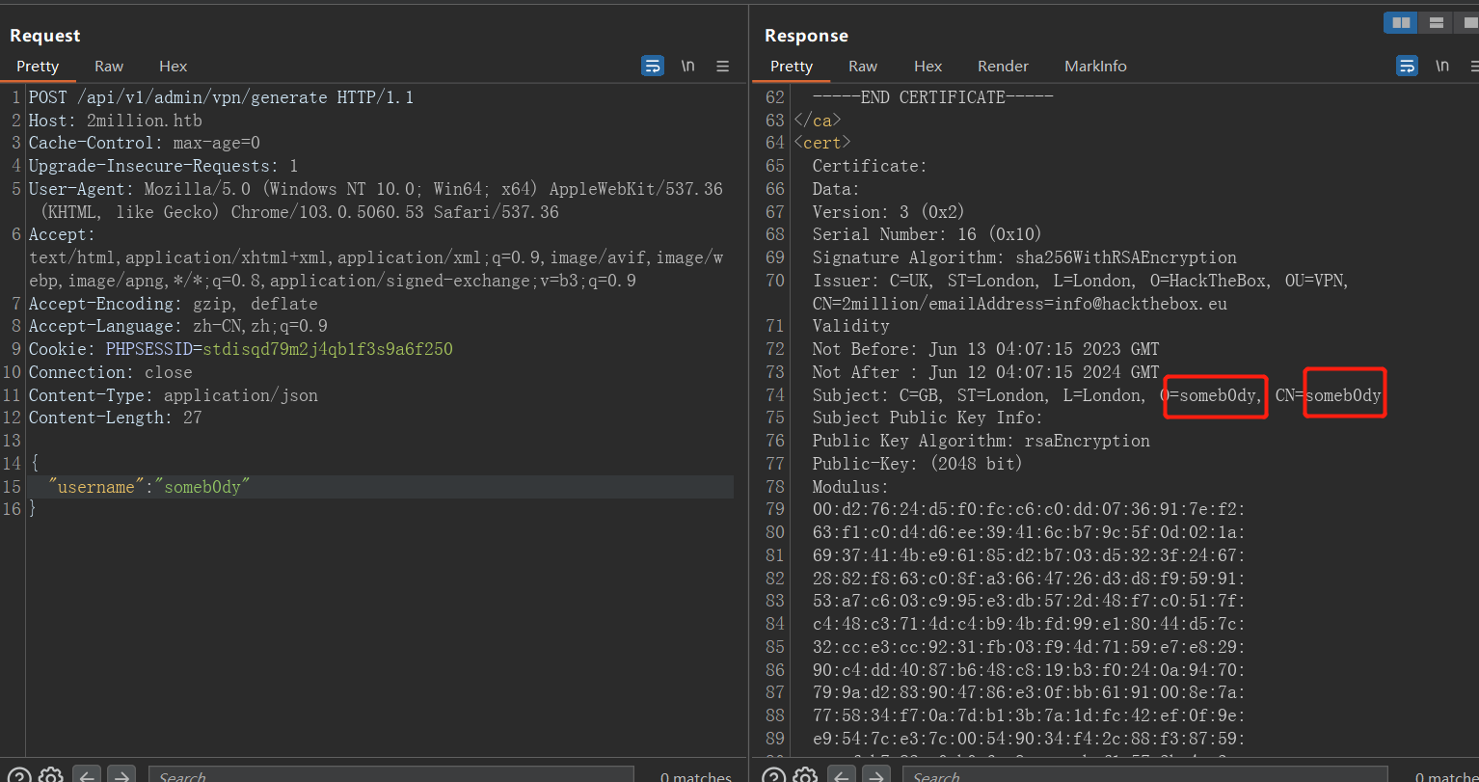The image size is (1479, 782).
Task: Click the "username":"someb0dy" JSON line
Action: [x=149, y=487]
